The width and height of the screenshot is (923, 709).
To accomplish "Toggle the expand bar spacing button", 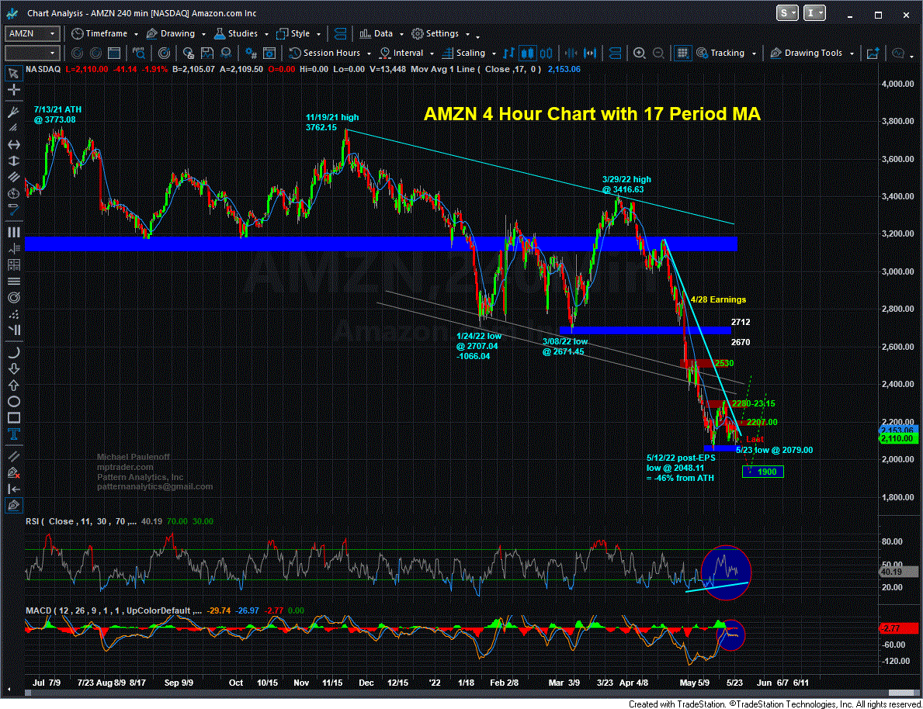I will (591, 53).
